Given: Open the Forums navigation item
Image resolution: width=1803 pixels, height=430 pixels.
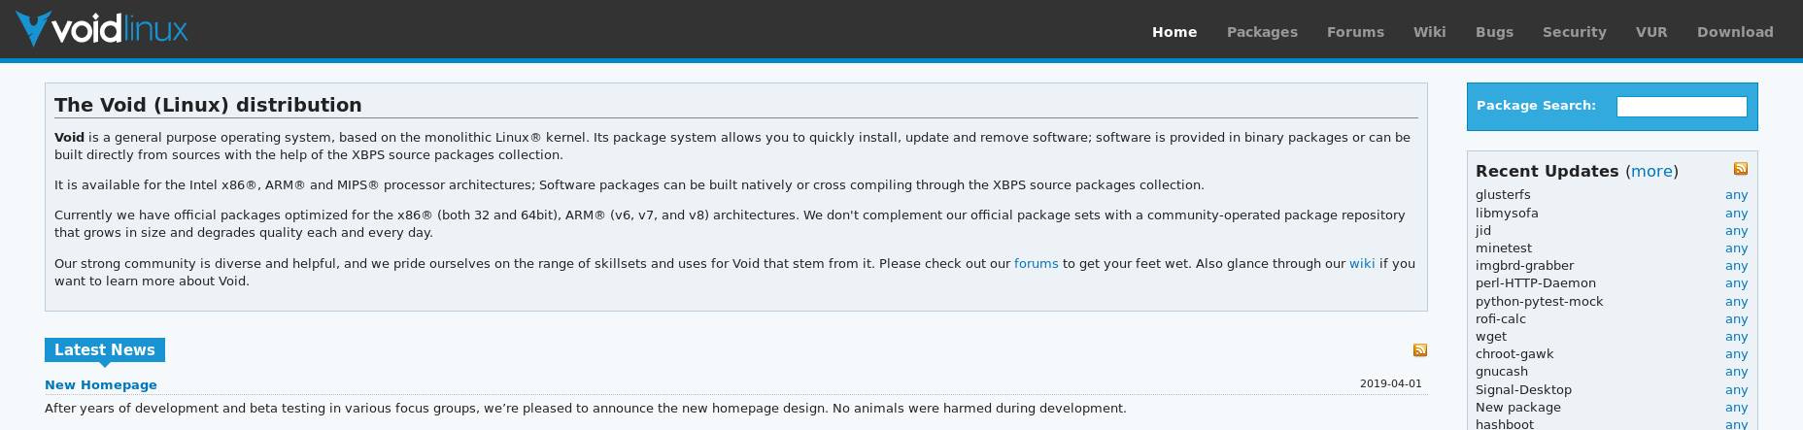Looking at the screenshot, I should (x=1355, y=32).
